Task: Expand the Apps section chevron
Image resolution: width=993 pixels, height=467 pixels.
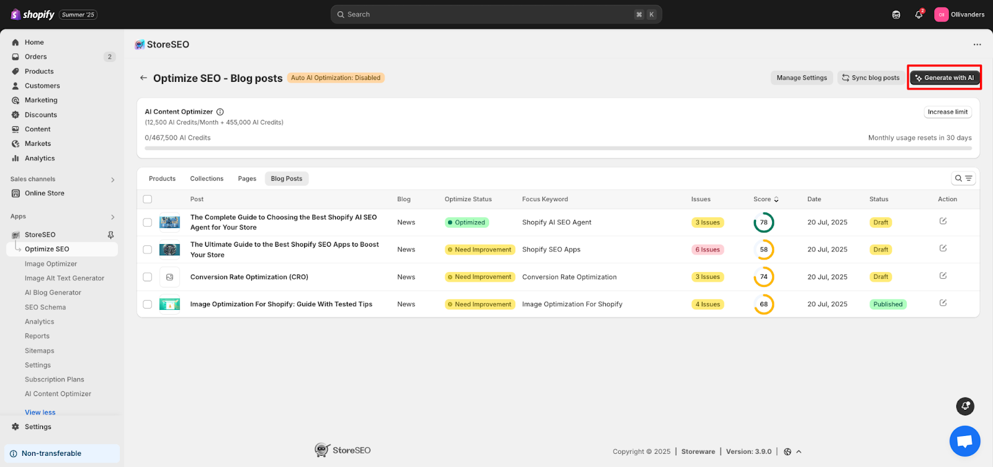Action: [113, 217]
